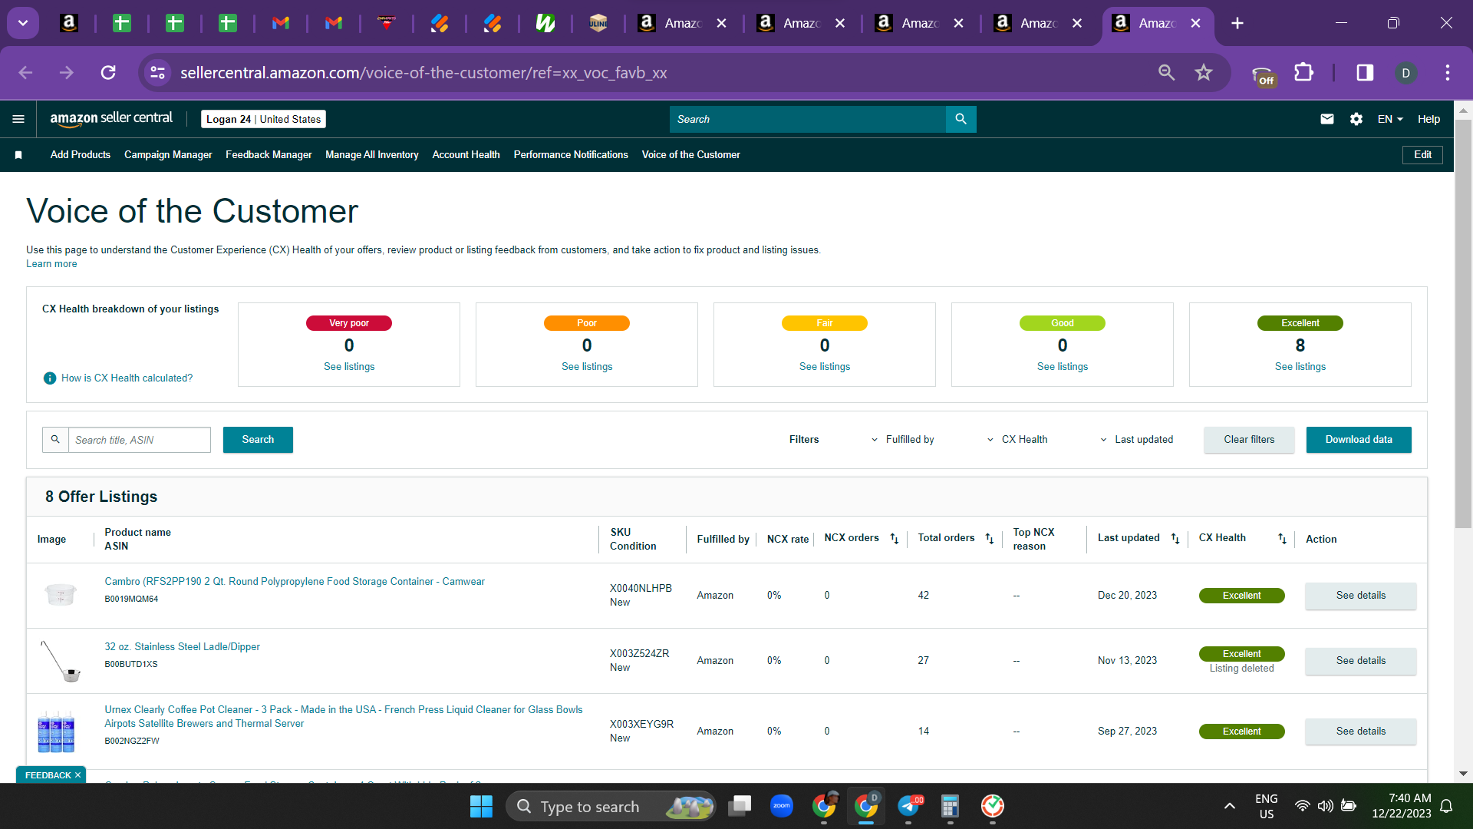Open the browser extensions puzzle icon
This screenshot has width=1473, height=829.
(1304, 72)
